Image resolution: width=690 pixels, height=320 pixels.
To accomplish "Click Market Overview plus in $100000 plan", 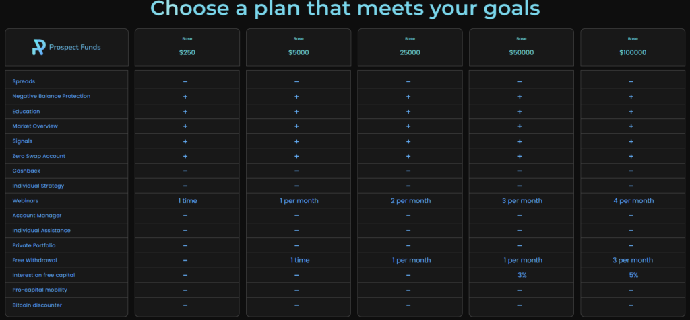I will tap(631, 126).
